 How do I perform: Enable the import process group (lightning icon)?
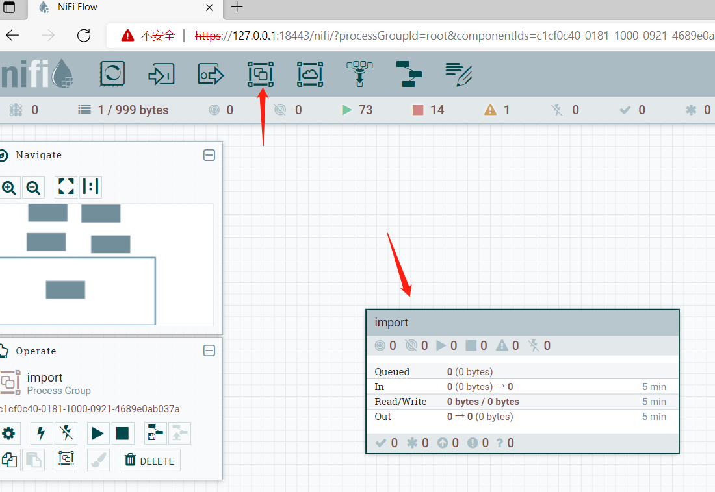[x=42, y=433]
